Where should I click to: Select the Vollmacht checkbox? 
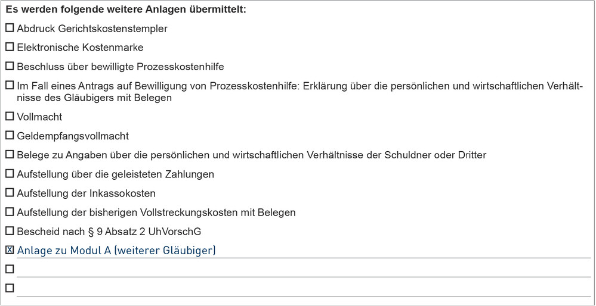coord(10,117)
